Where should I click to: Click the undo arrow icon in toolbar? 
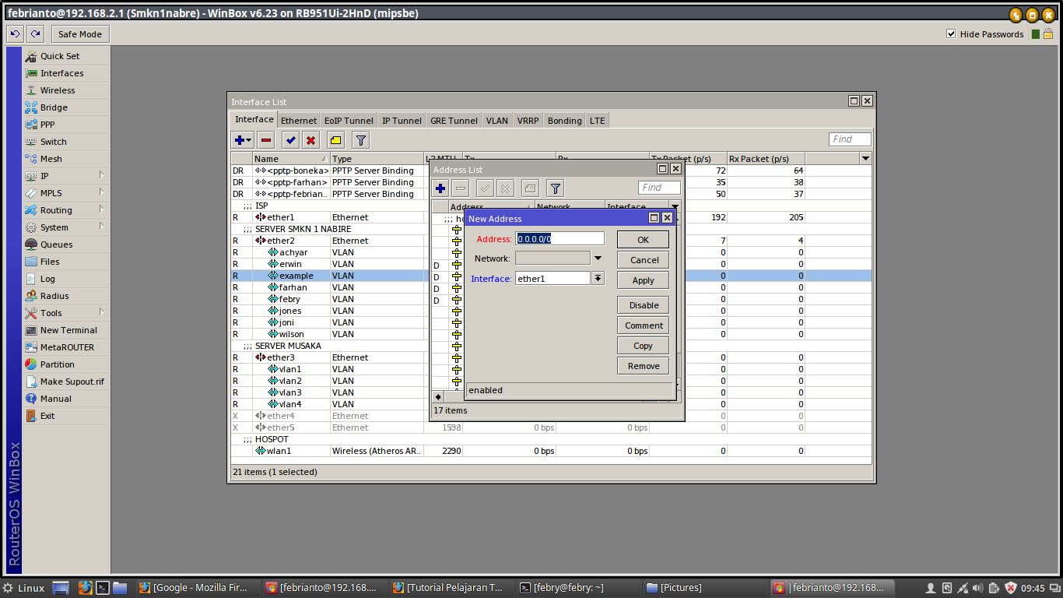[x=15, y=33]
